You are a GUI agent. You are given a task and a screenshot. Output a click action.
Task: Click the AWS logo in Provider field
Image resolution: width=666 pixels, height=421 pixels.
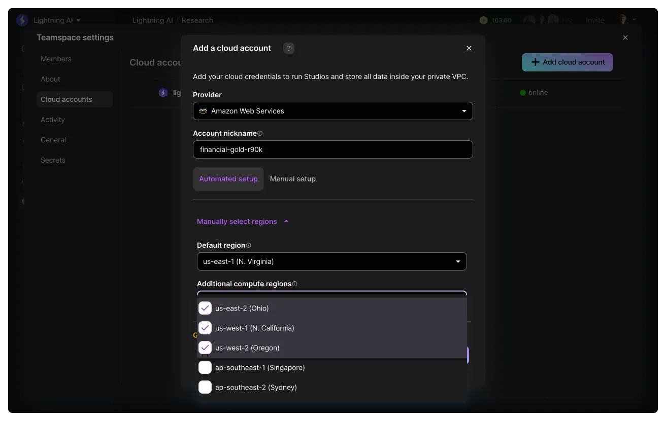203,111
